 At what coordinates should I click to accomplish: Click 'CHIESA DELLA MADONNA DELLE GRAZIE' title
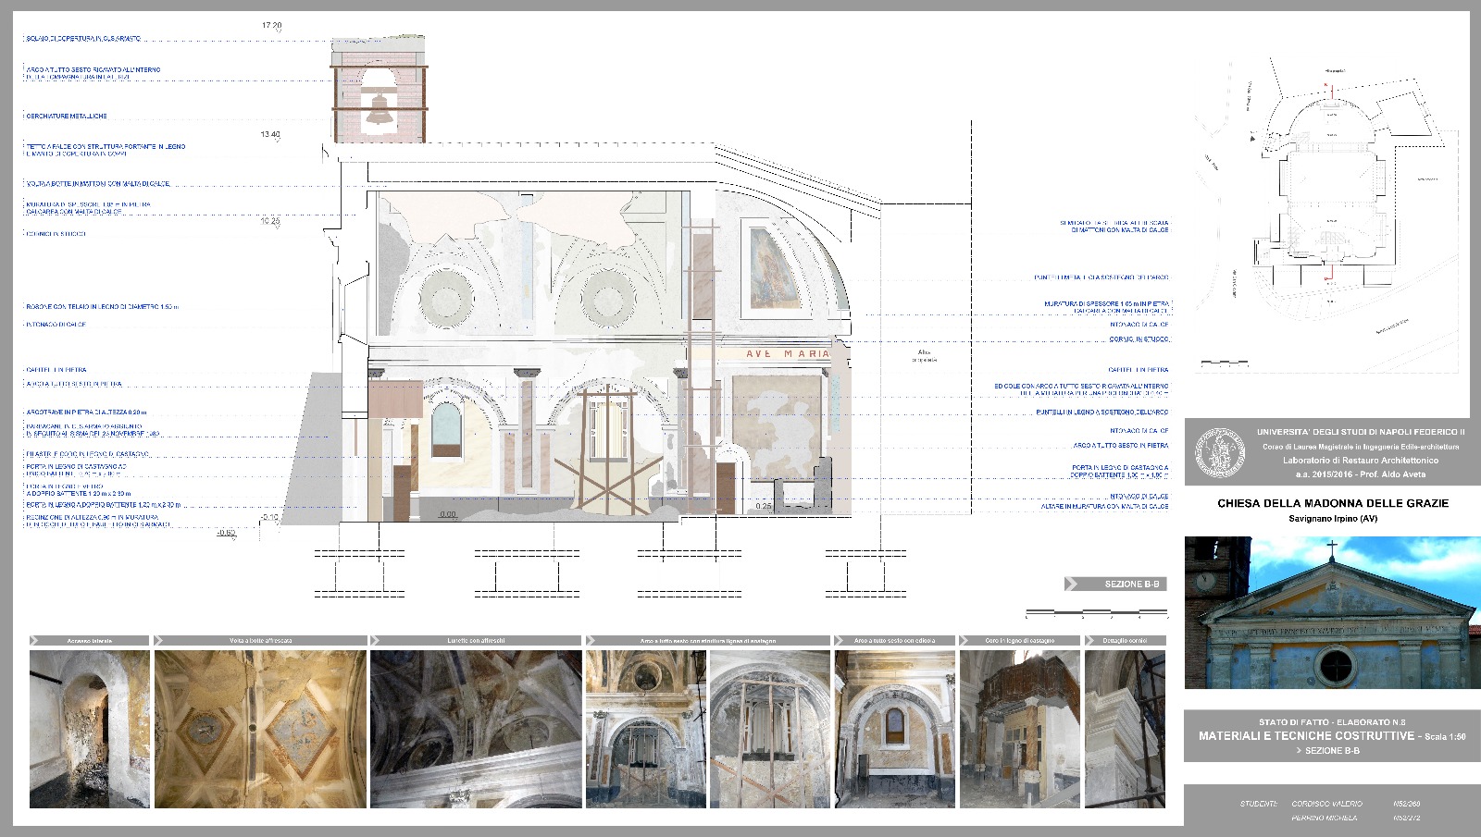coord(1333,503)
